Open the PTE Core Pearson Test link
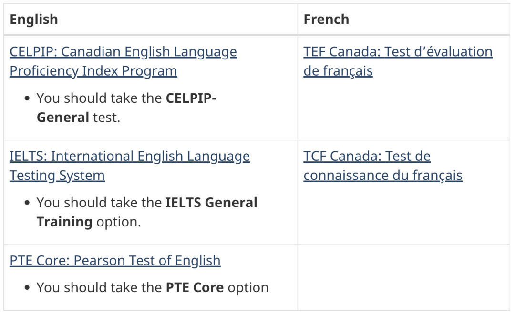Screen dimensions: 515x314 (115, 261)
